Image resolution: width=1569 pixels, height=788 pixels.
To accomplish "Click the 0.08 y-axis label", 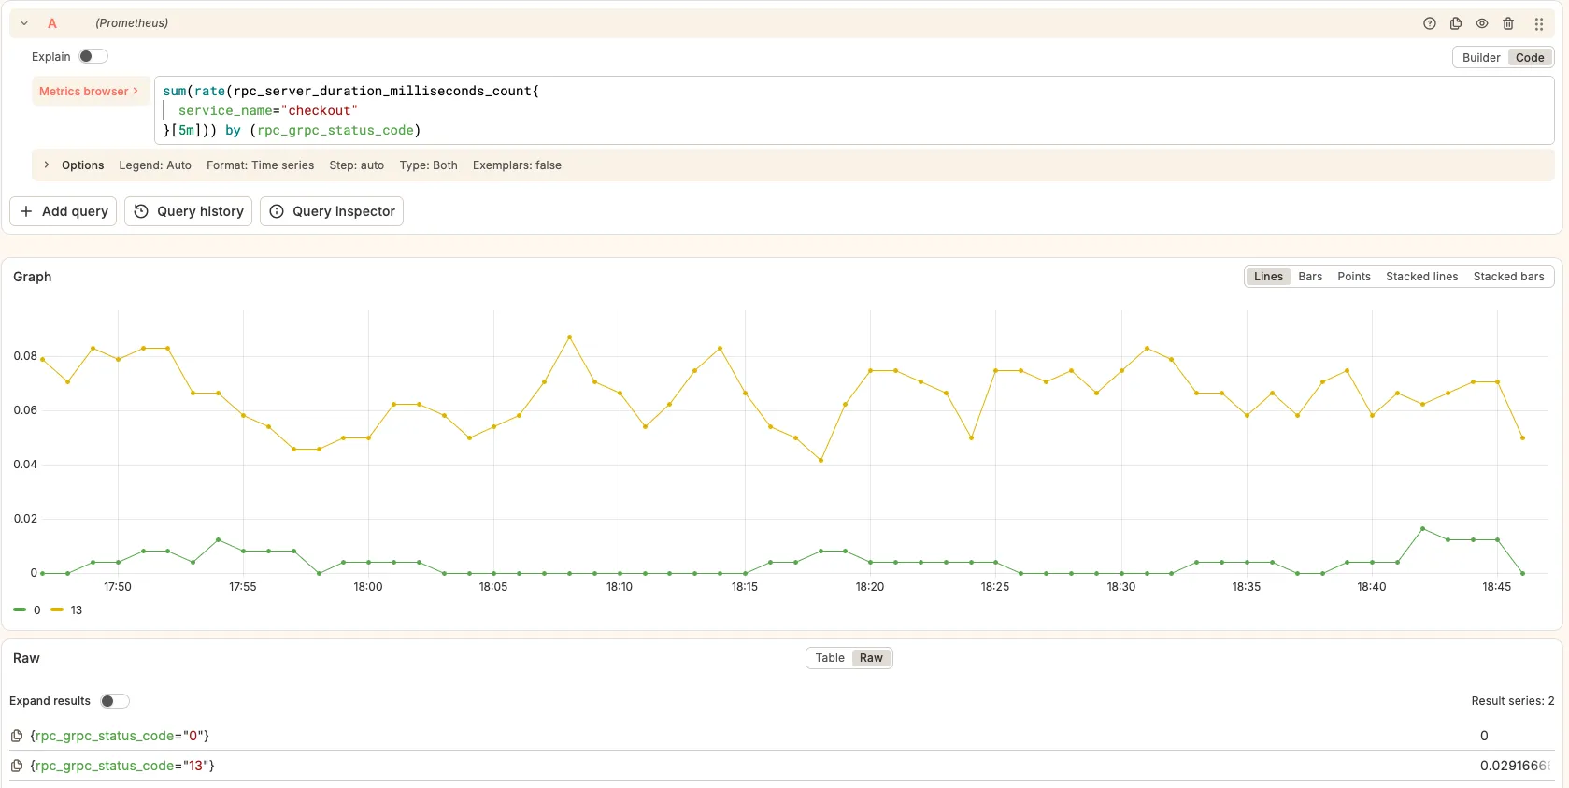I will pos(25,356).
